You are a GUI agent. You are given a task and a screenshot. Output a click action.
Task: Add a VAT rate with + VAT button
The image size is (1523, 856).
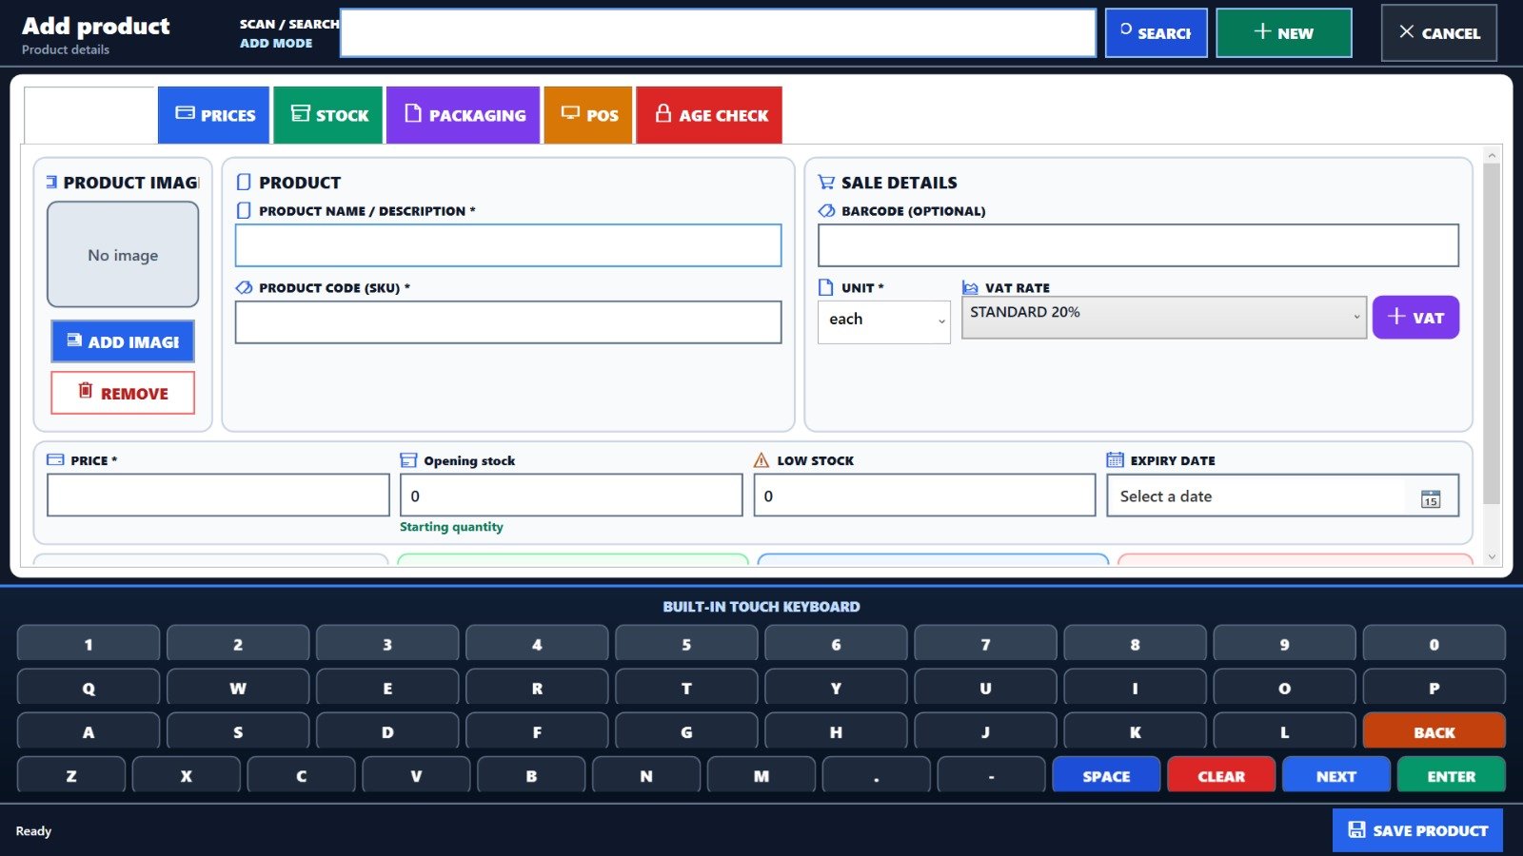[x=1415, y=317]
